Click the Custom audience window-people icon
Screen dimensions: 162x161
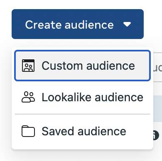[28, 66]
